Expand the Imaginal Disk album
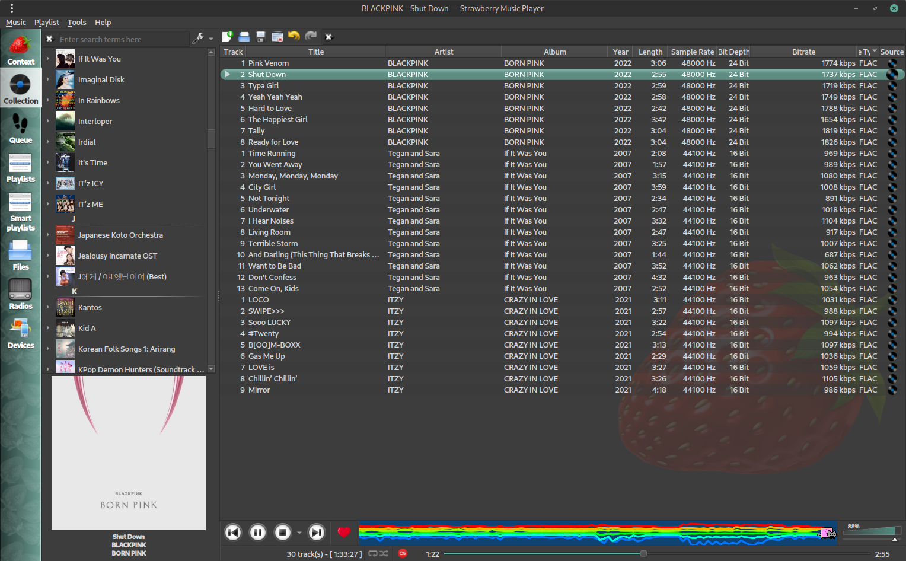Viewport: 906px width, 561px height. click(48, 79)
